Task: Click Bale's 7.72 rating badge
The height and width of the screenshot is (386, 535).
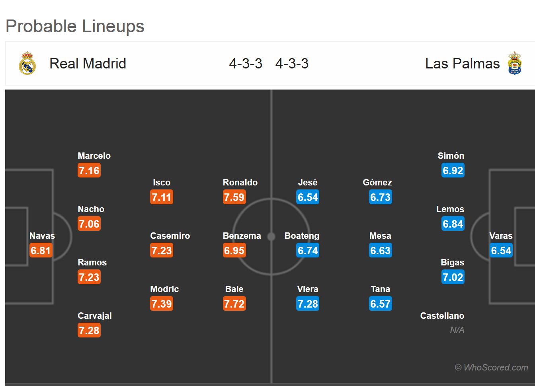Action: click(234, 304)
